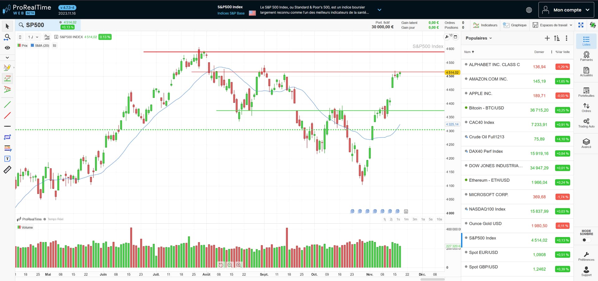This screenshot has width=598, height=281.
Task: Toggle the Prix legend item
Action: coord(22,46)
